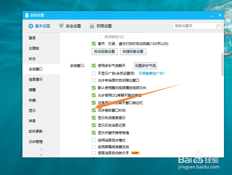Click the shield icon for security settings
Screen dimensions: 232x175
tap(61, 26)
